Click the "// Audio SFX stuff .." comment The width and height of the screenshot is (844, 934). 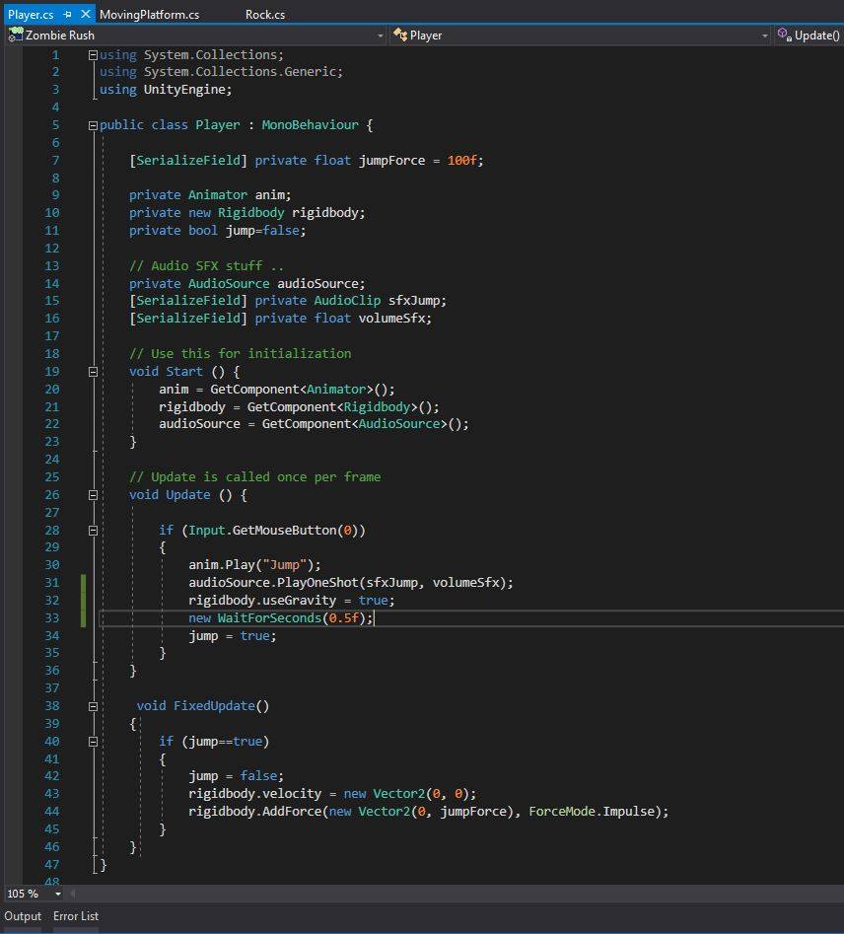click(207, 265)
